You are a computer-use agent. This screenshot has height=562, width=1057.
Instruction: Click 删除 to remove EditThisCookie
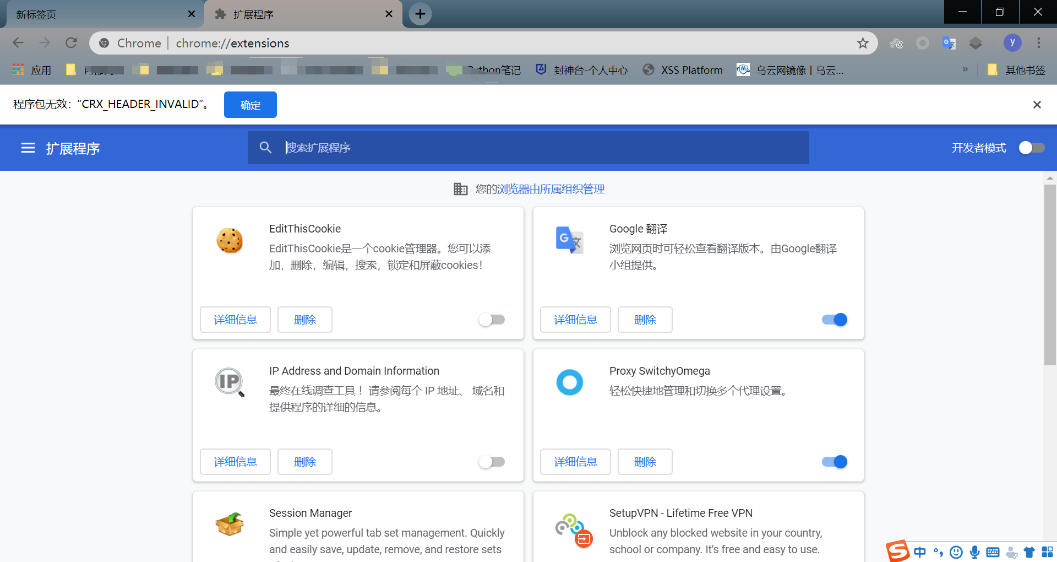pyautogui.click(x=305, y=320)
